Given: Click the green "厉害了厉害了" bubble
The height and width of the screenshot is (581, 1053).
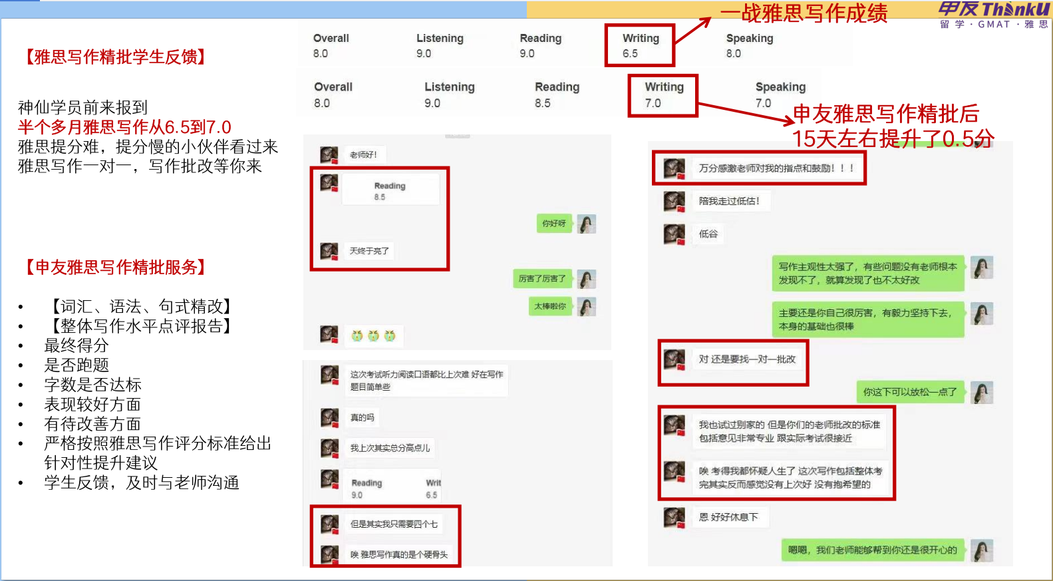Looking at the screenshot, I should 542,279.
